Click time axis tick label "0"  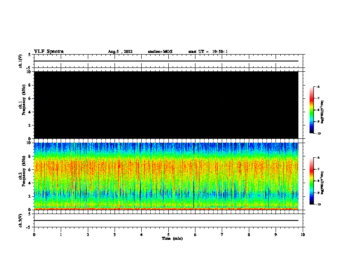(34, 235)
